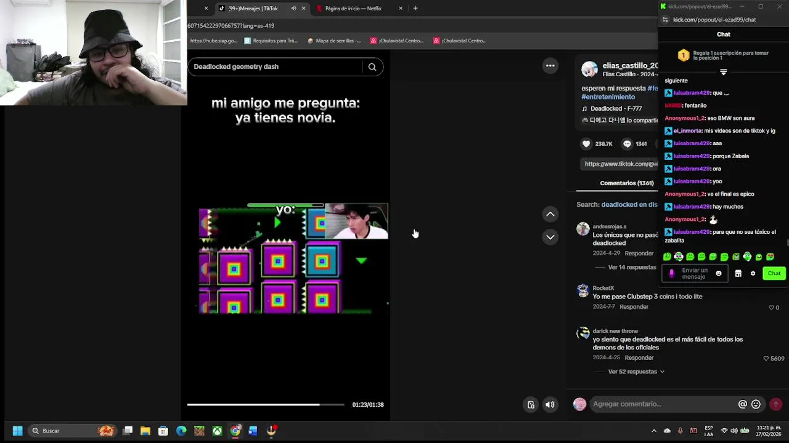
Task: Open Minecraft from taskbar
Action: [x=199, y=431]
